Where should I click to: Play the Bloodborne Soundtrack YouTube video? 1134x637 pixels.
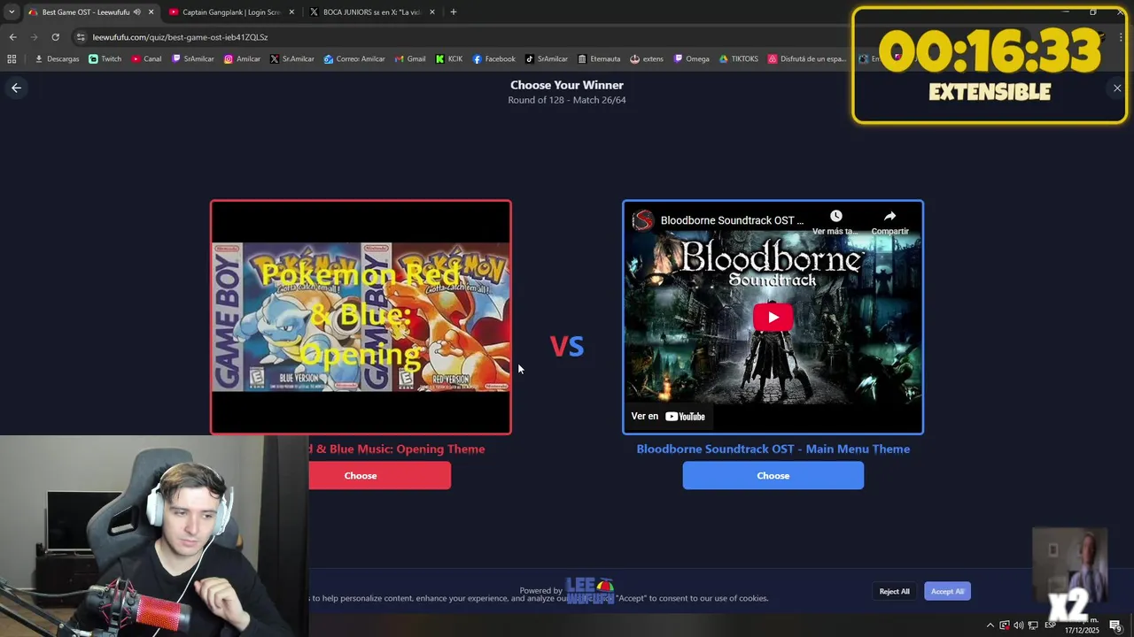(773, 317)
